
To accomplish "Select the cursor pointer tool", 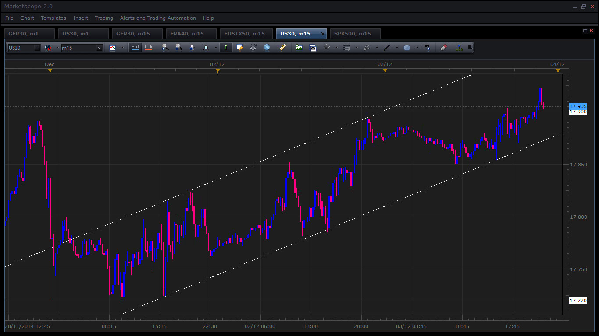I will [x=192, y=48].
